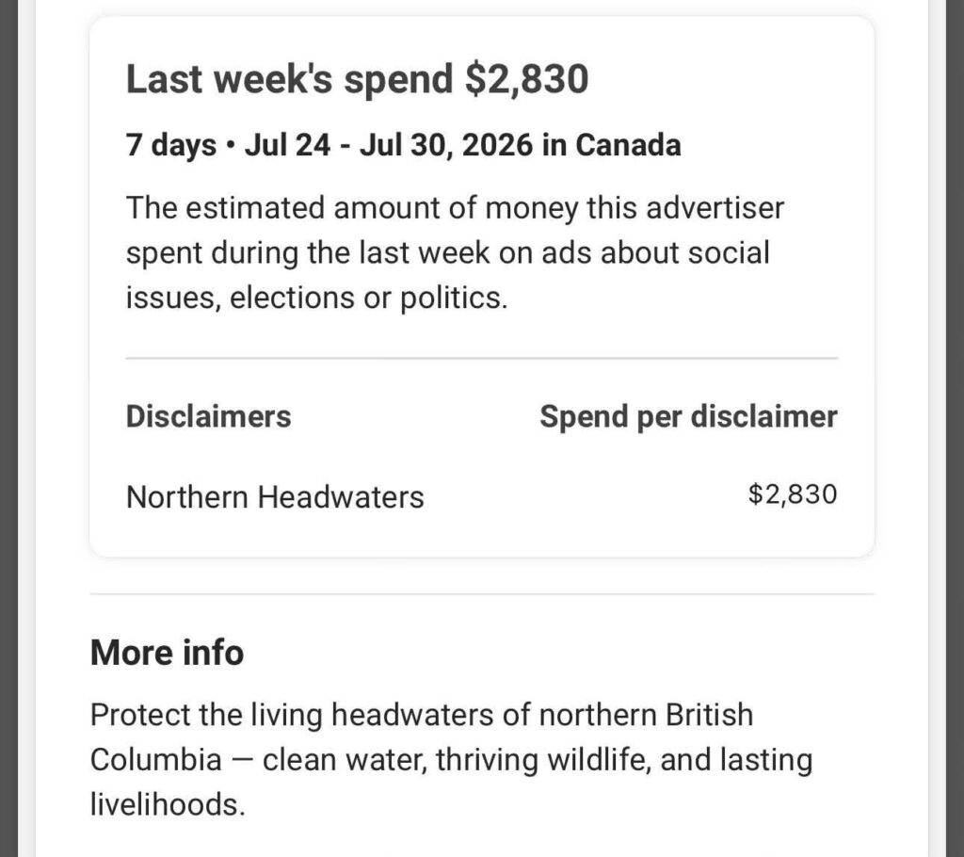Click the blank area of spend card below Northern Headwaters

click(x=481, y=535)
